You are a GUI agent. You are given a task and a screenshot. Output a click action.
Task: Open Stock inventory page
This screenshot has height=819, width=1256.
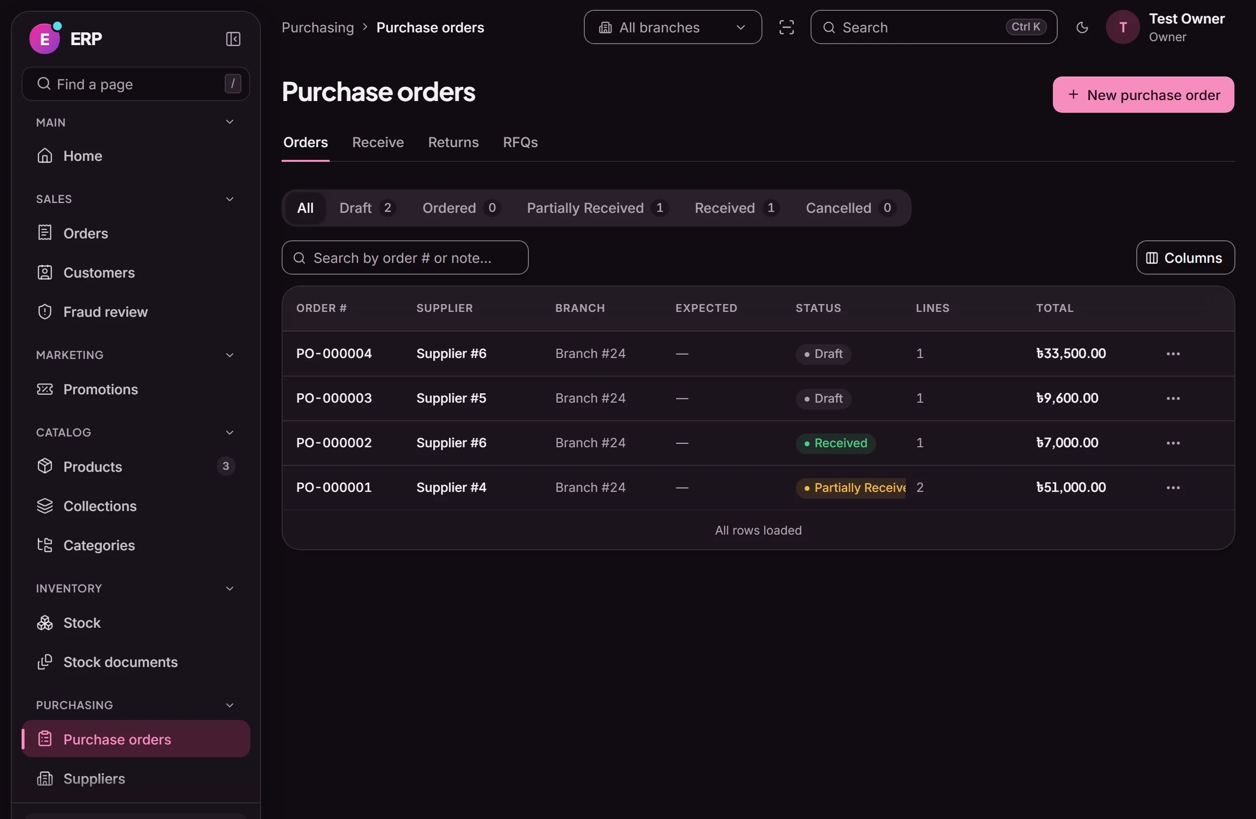click(x=135, y=623)
